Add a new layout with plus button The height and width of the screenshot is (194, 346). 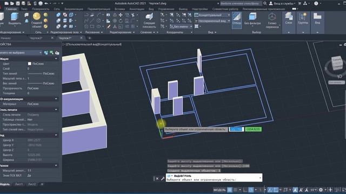pyautogui.click(x=42, y=184)
